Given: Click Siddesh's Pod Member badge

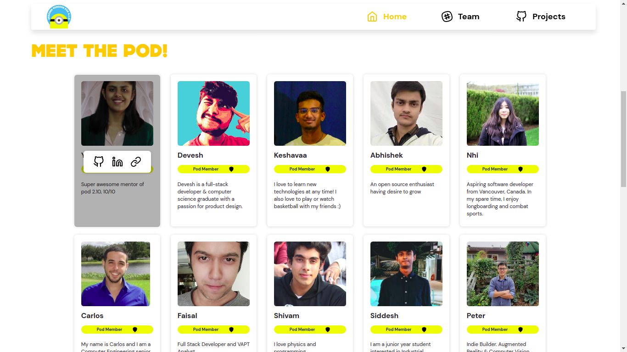Looking at the screenshot, I should tap(406, 330).
